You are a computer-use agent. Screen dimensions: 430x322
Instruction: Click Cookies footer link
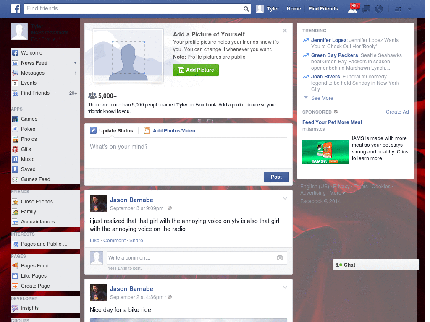tap(381, 187)
